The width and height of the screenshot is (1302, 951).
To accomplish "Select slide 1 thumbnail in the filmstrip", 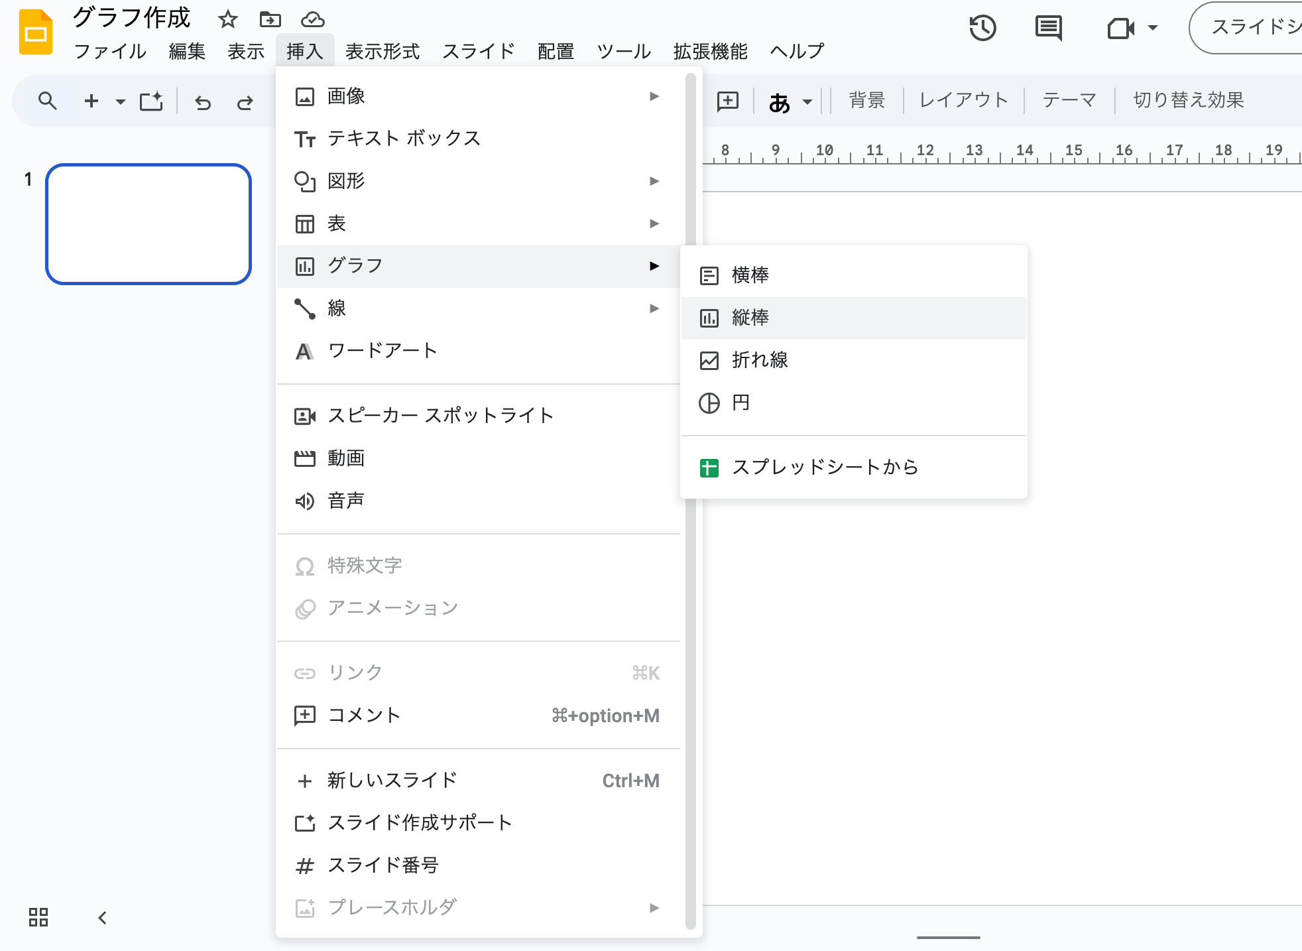I will coord(148,224).
